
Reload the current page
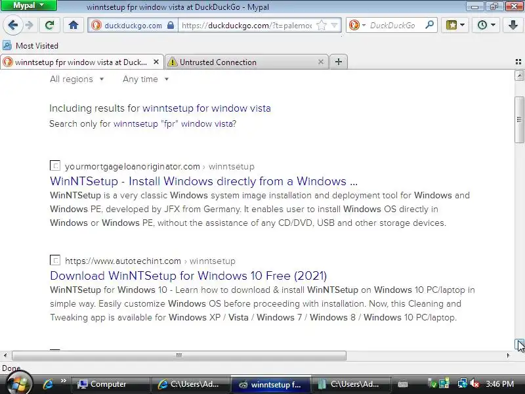pos(50,25)
